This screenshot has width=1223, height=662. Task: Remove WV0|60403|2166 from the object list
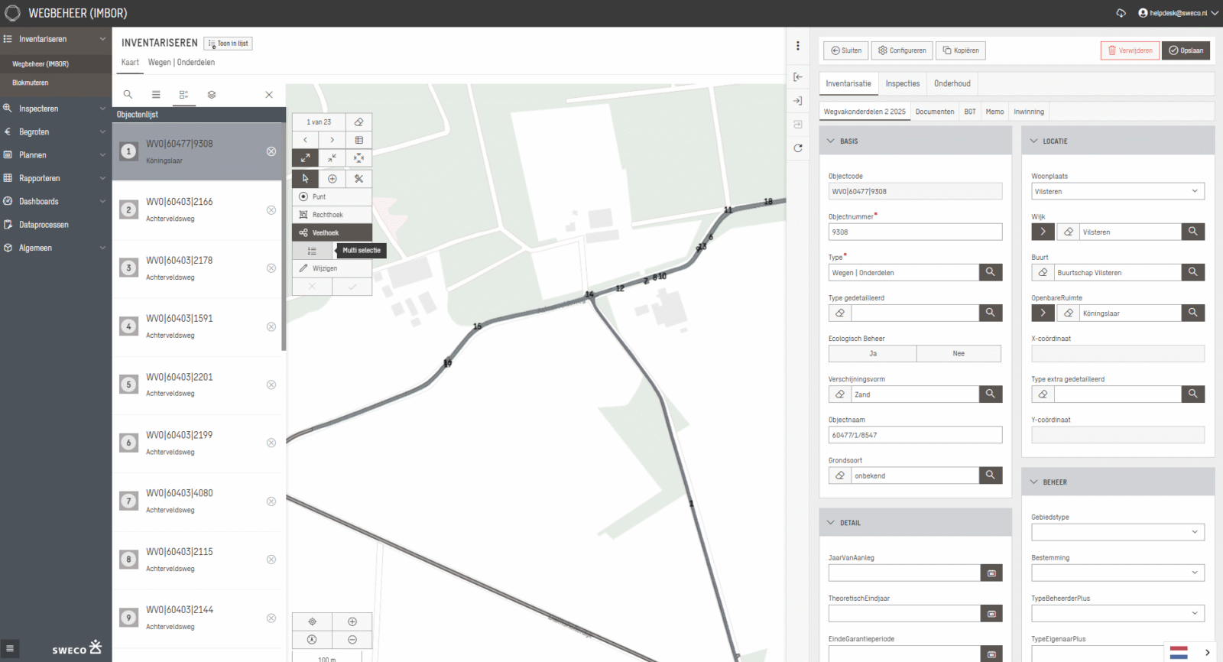click(271, 210)
